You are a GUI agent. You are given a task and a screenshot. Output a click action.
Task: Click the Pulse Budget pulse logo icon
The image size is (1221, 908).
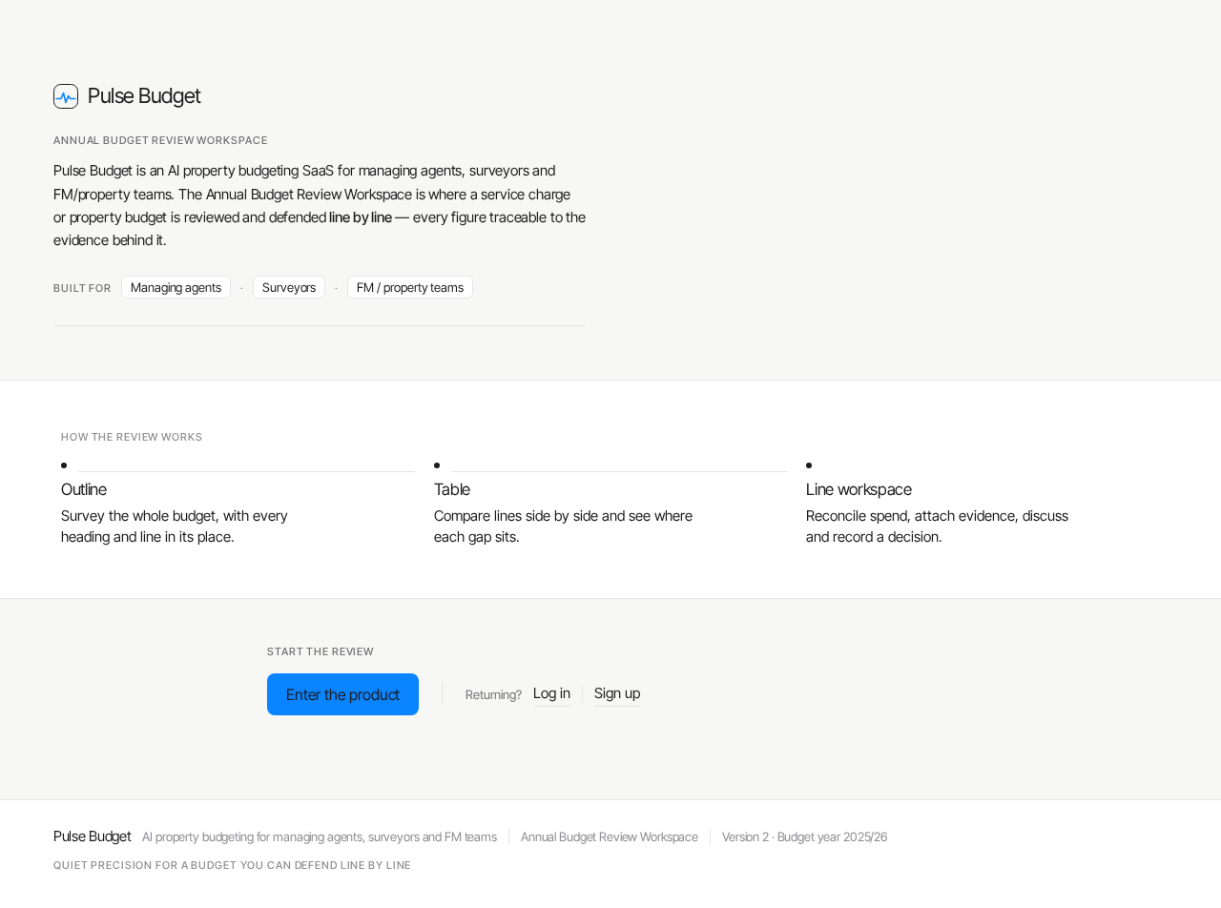[x=66, y=96]
